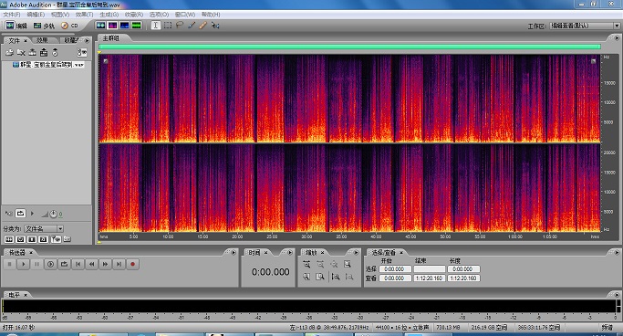
Task: Click the green horizontal zoom scrollbar above spectrogram
Action: pyautogui.click(x=349, y=47)
